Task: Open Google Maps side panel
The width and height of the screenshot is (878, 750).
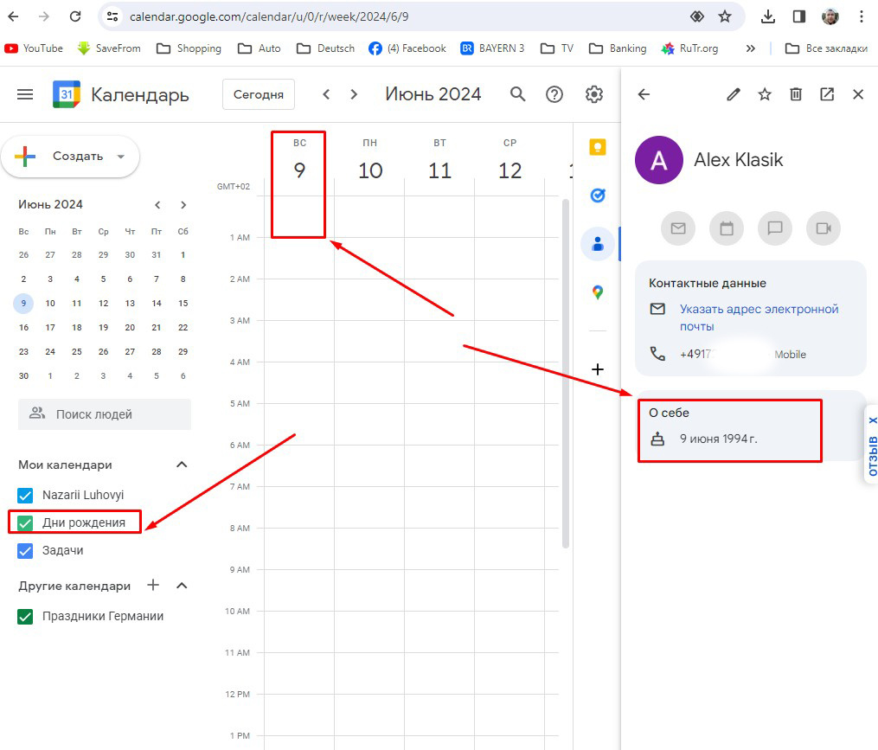Action: 598,292
